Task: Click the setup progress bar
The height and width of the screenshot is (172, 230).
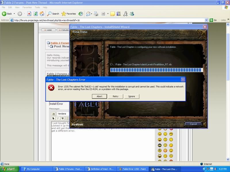Action: click(x=156, y=70)
